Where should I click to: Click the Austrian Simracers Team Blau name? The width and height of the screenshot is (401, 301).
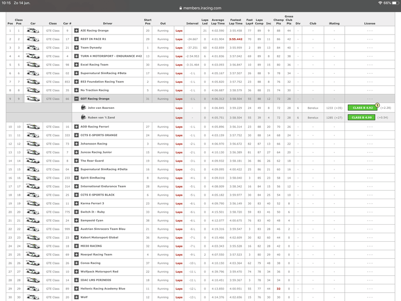(x=103, y=229)
